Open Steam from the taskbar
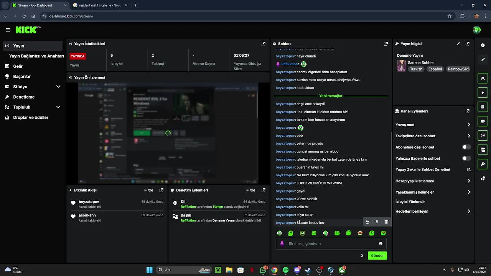 pos(308,270)
